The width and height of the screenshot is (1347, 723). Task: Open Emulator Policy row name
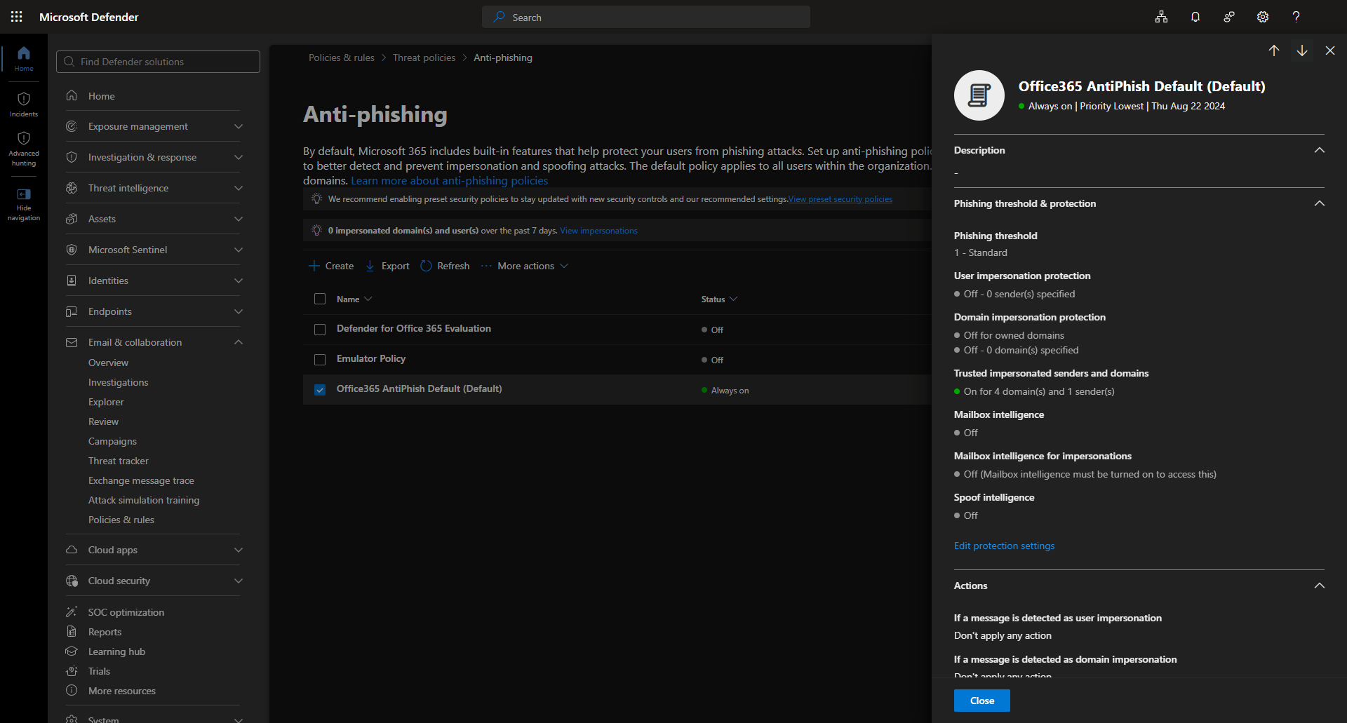pos(371,358)
